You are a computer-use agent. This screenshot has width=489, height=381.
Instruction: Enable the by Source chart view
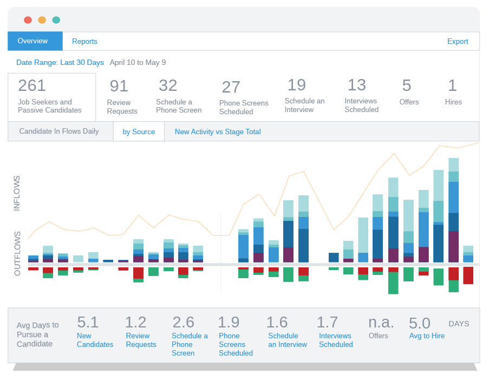coord(139,131)
